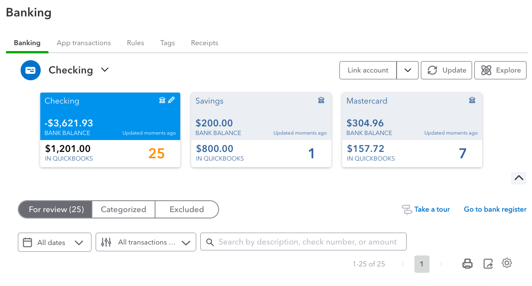This screenshot has width=532, height=286.
Task: Click the Update button
Action: [446, 70]
